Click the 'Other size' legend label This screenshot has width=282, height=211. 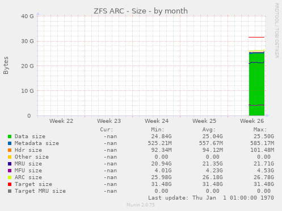click(32, 157)
